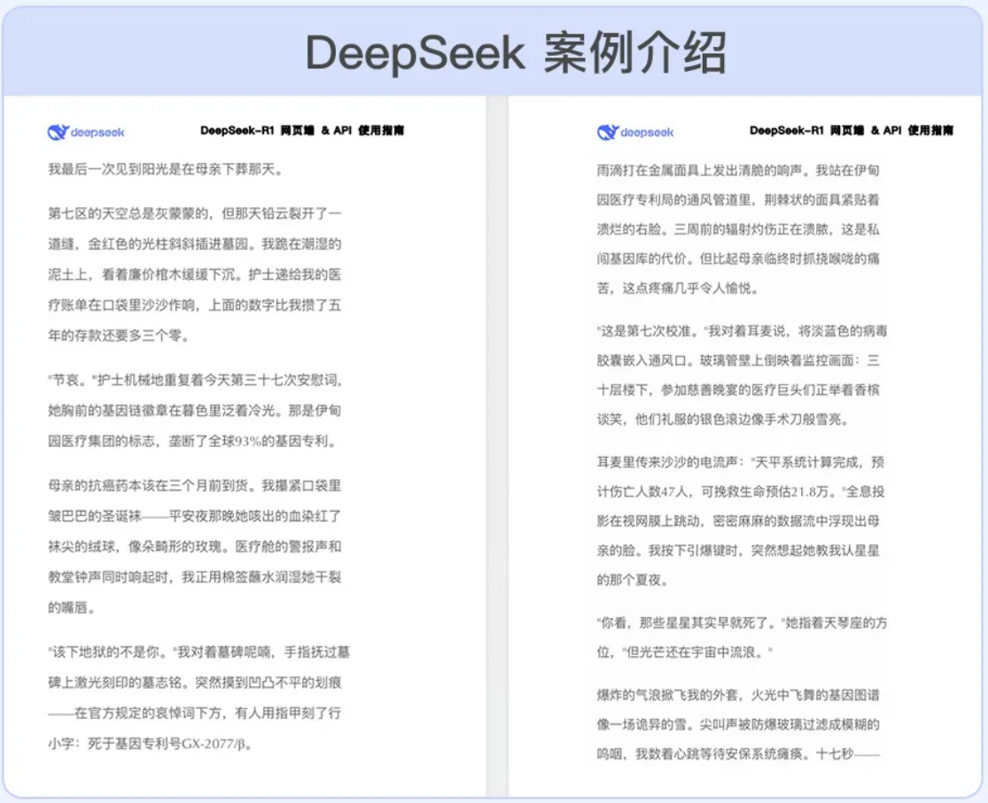Viewport: 988px width, 803px height.
Task: Click the line starting "胶囊嵌入通风口"
Action: coord(738,360)
